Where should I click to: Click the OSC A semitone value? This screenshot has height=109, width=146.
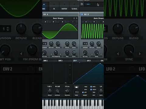54,22
